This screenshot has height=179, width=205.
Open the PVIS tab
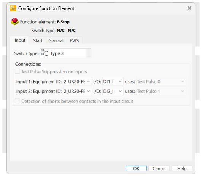click(74, 40)
